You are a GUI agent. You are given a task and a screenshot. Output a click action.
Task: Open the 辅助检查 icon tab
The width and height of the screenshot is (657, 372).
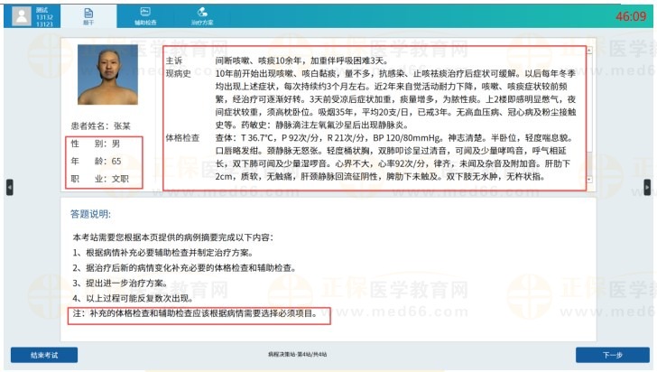click(x=146, y=14)
